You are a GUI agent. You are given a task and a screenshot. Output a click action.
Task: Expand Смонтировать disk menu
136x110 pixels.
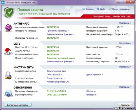pyautogui.click(x=54, y=75)
